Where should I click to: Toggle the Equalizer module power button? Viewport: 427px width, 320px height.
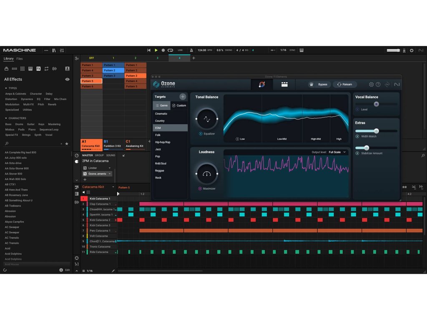pos(201,134)
